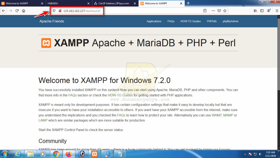Open Action Center flag icon in tray

point(250,154)
